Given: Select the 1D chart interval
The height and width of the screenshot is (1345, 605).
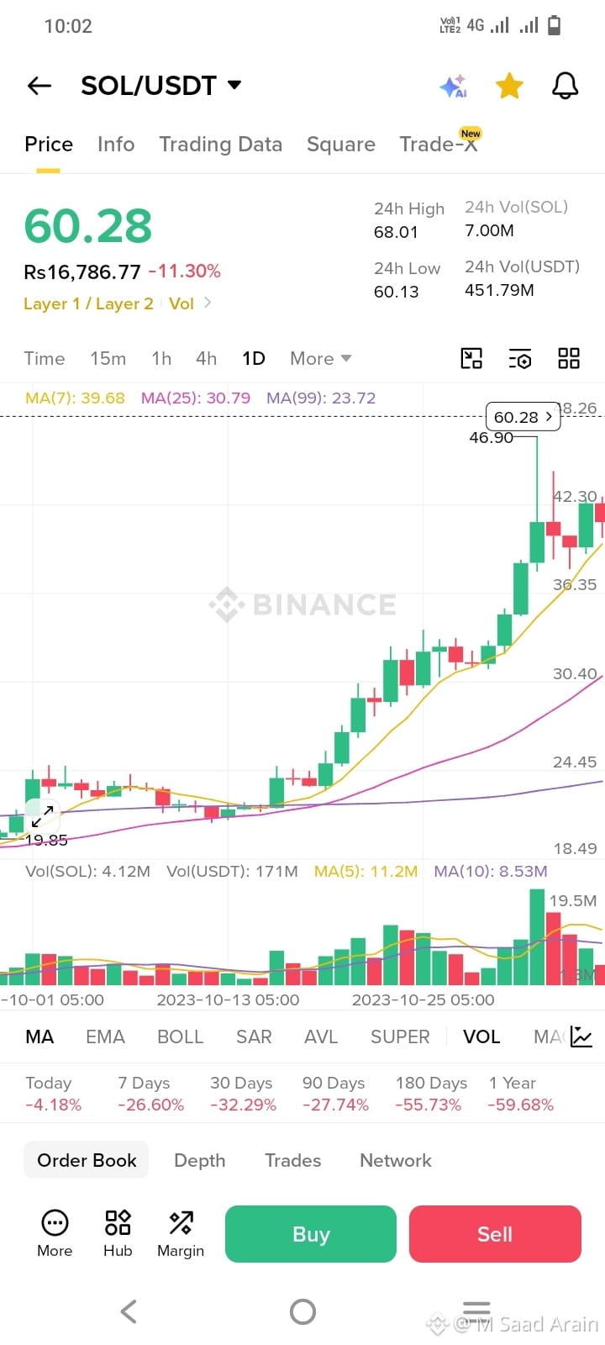Looking at the screenshot, I should point(254,359).
